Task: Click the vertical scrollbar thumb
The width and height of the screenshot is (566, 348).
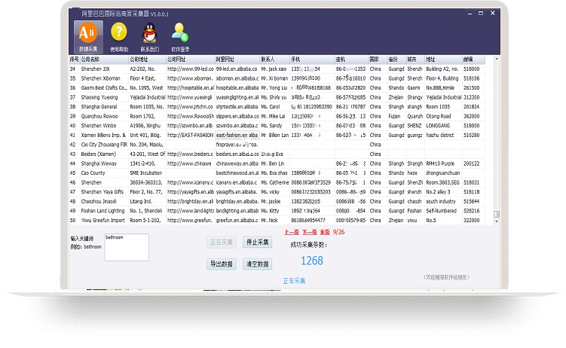Action: pyautogui.click(x=497, y=214)
